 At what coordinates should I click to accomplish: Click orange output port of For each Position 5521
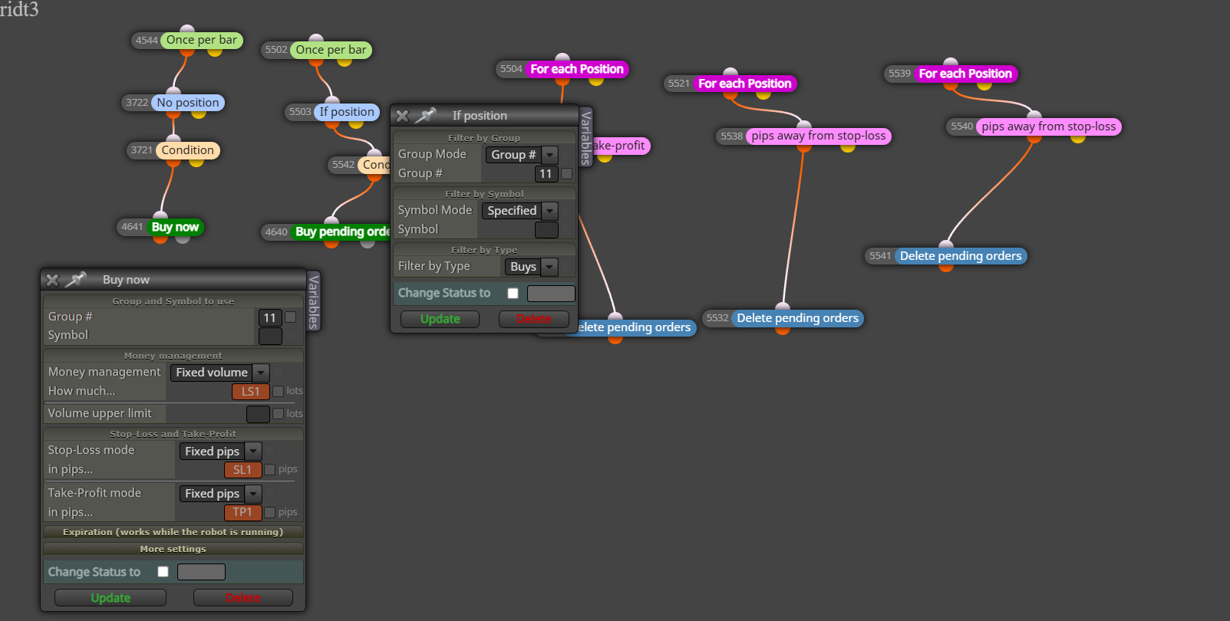coord(730,94)
